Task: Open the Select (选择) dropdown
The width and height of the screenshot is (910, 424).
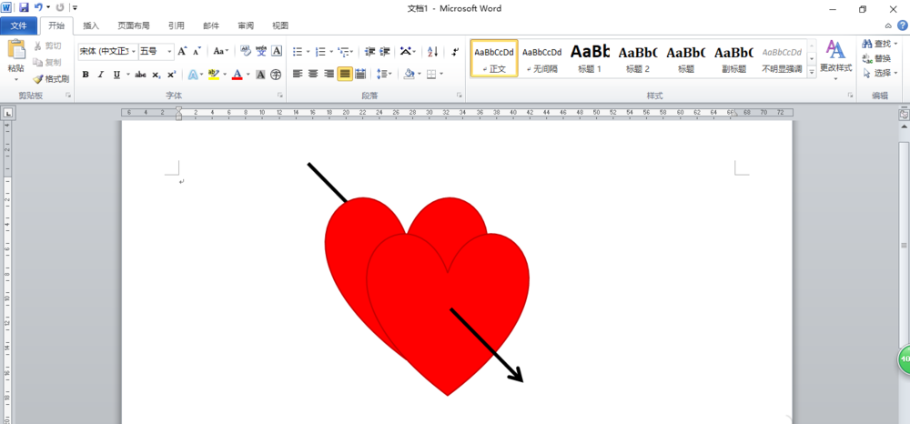Action: pos(896,73)
